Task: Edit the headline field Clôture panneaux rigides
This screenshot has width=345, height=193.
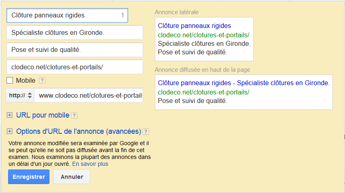Action: pos(67,15)
